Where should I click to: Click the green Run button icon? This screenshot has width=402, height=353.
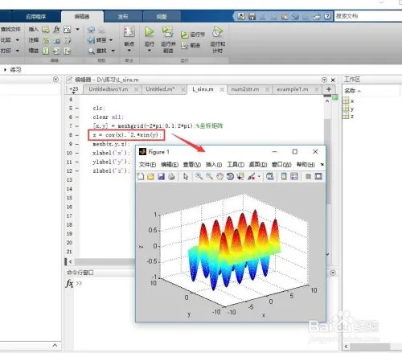(x=150, y=32)
